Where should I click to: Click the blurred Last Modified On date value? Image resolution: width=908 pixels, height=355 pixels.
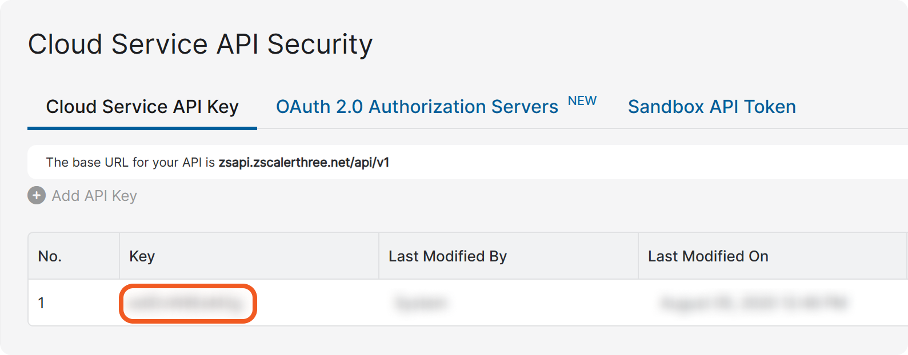(753, 303)
